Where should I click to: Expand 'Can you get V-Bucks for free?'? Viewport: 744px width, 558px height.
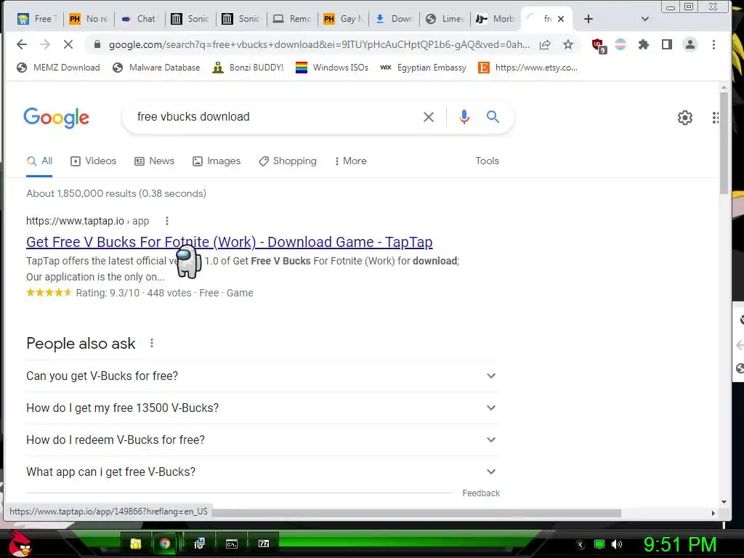[x=263, y=376]
